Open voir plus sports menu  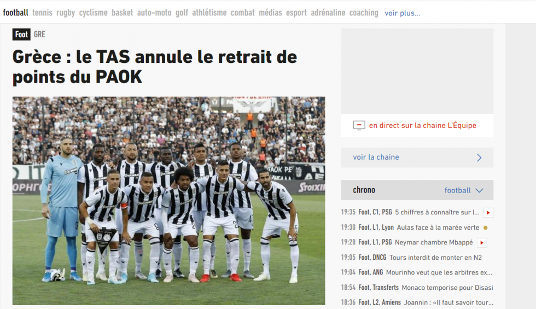click(x=403, y=13)
